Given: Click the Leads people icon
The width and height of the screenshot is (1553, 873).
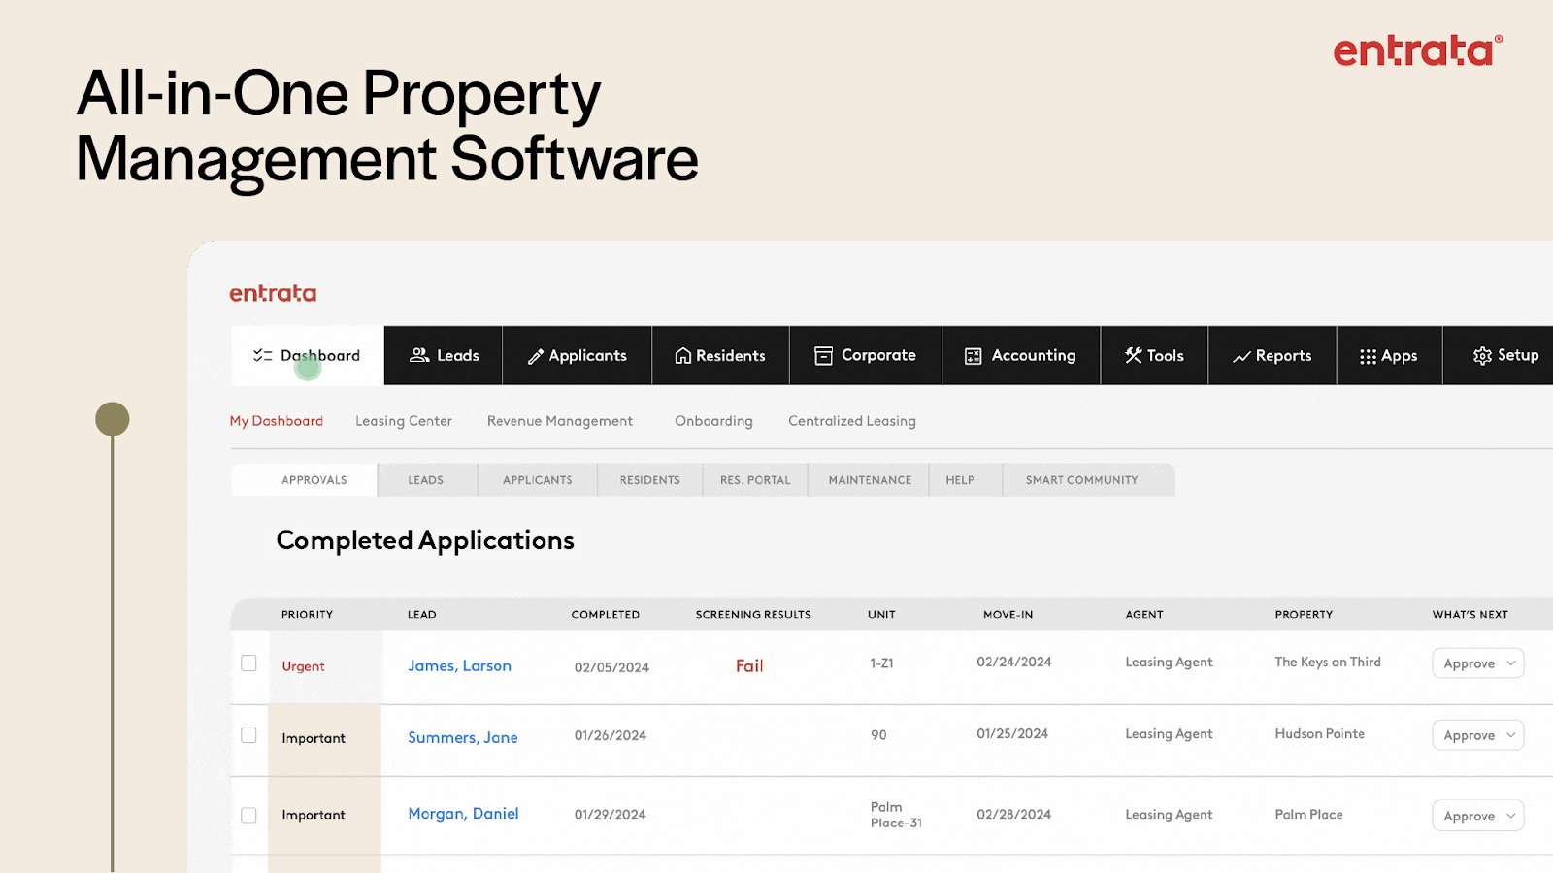Looking at the screenshot, I should [x=419, y=355].
